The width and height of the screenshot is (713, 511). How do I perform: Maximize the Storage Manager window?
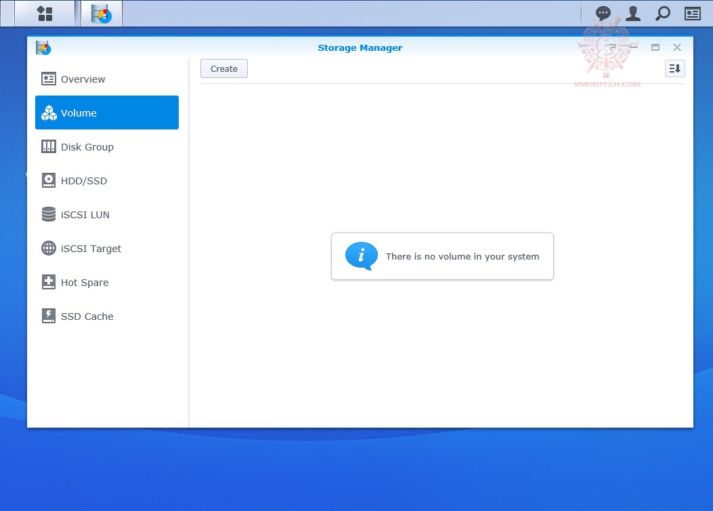click(x=655, y=47)
